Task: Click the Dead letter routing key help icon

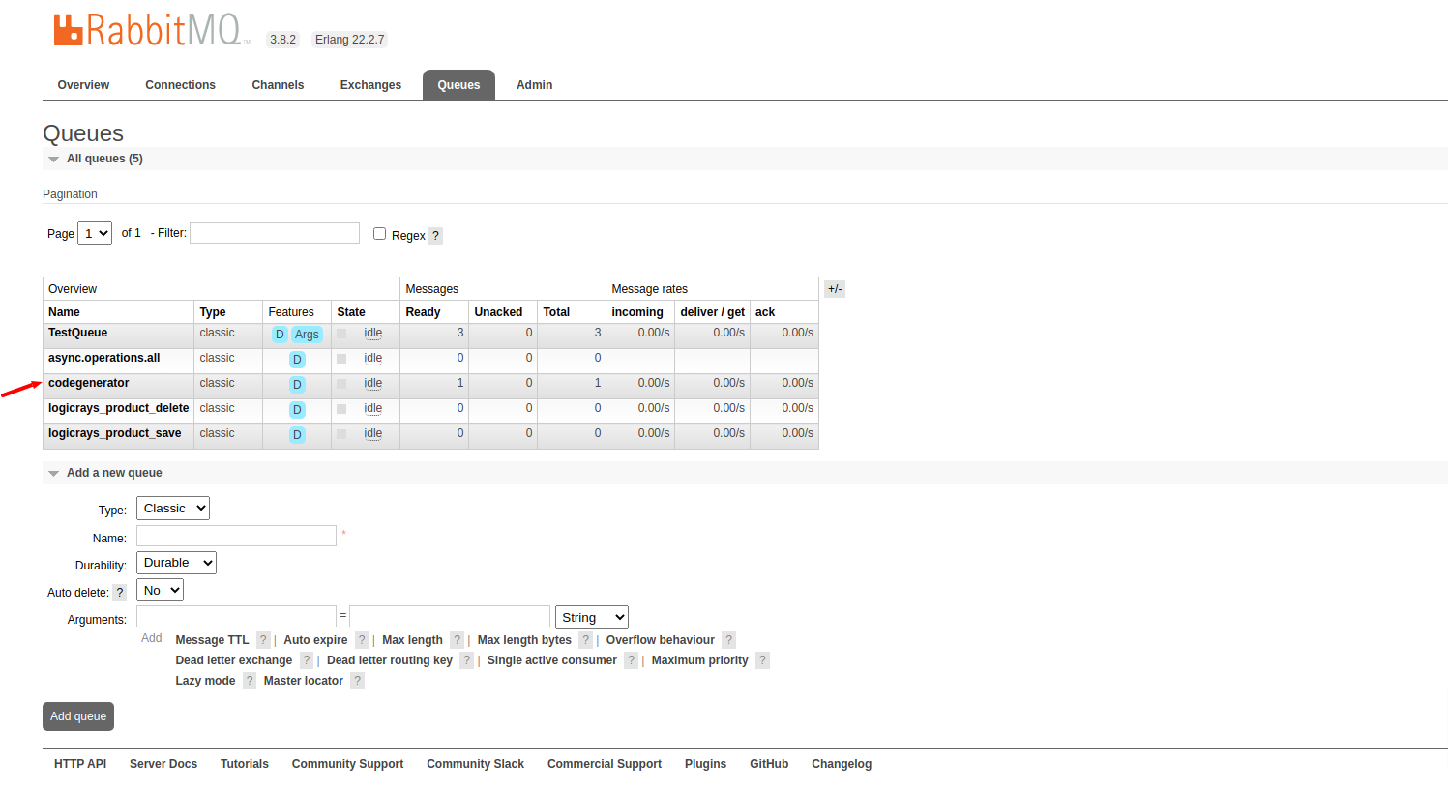Action: coord(467,660)
